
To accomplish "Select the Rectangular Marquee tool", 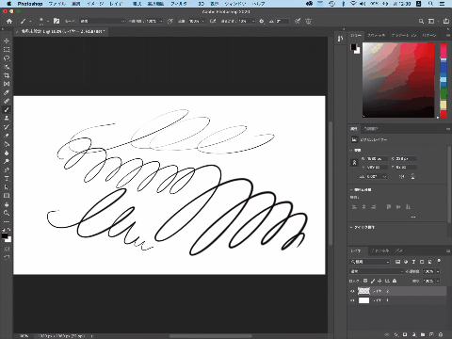I will click(7, 50).
